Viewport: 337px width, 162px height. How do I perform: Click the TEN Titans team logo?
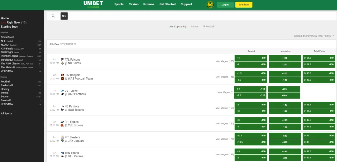click(x=62, y=153)
